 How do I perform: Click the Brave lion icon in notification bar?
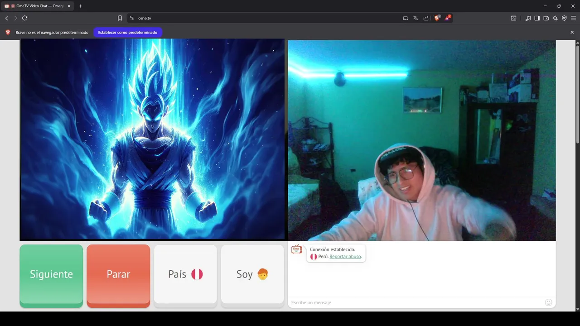(x=8, y=33)
